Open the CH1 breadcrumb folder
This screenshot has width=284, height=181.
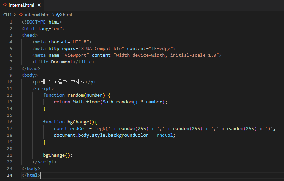[7, 15]
